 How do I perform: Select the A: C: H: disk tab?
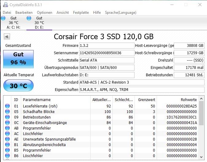[x=13, y=23]
